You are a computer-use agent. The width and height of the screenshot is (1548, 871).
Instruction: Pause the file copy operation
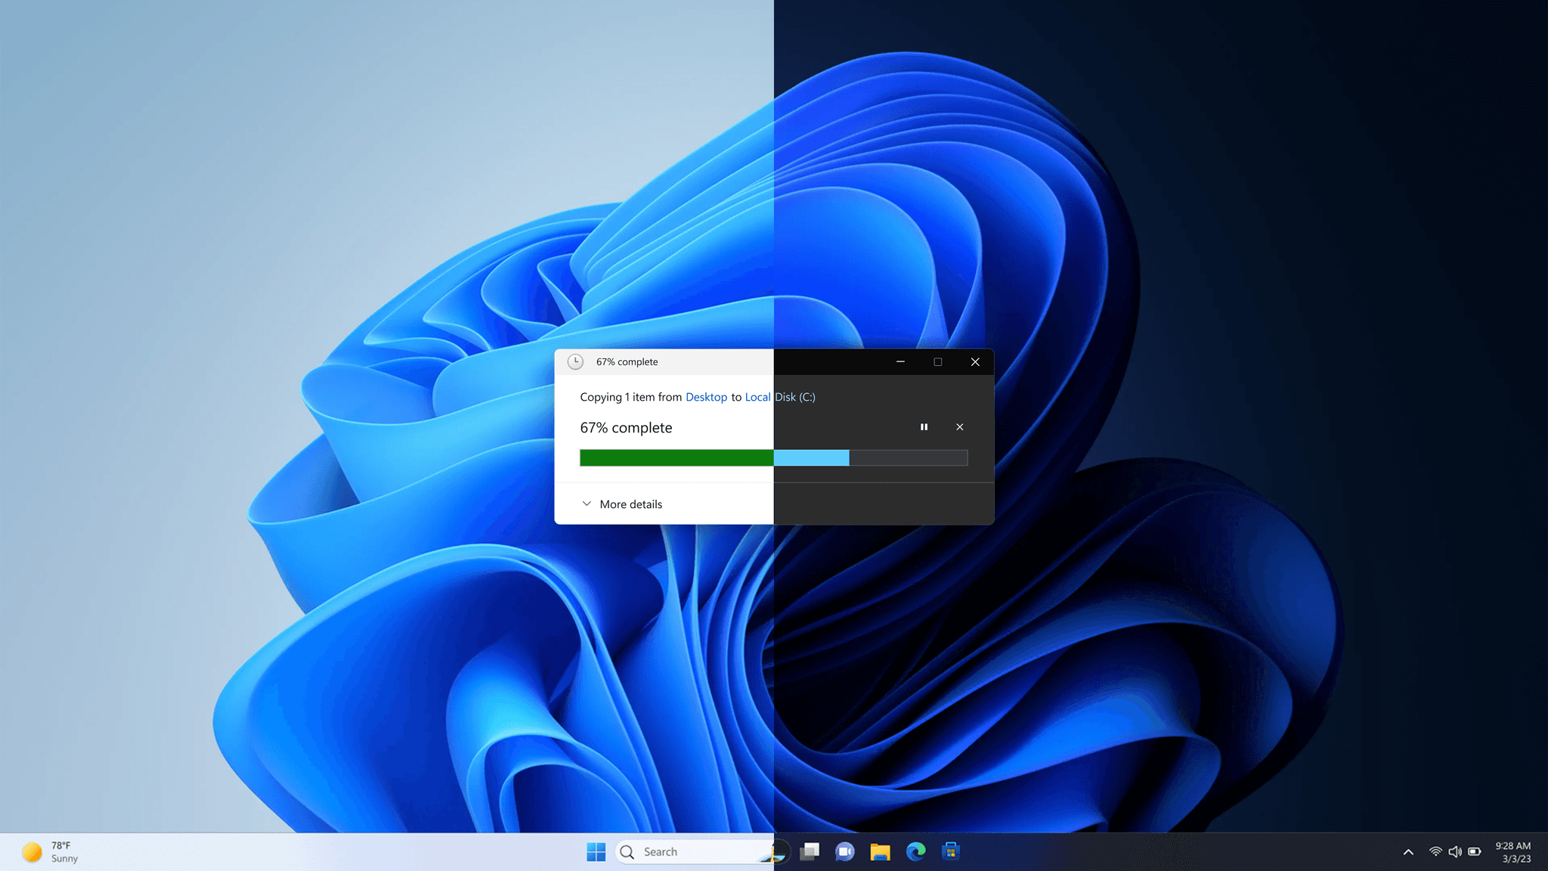pyautogui.click(x=924, y=427)
